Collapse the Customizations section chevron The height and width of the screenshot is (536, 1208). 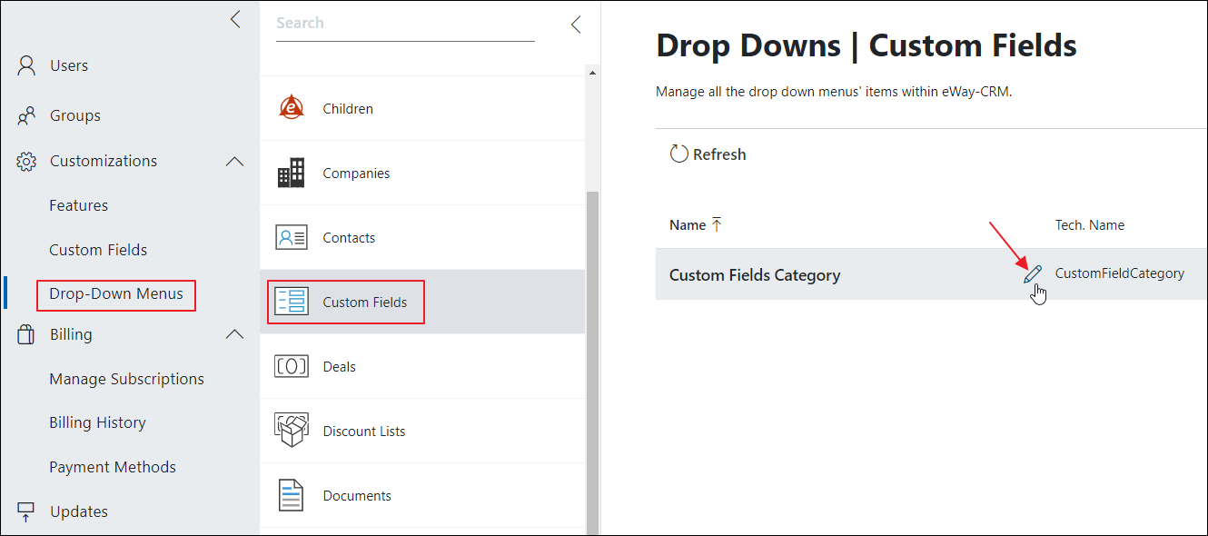pyautogui.click(x=234, y=161)
